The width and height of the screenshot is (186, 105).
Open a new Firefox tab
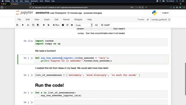click(34, 4)
